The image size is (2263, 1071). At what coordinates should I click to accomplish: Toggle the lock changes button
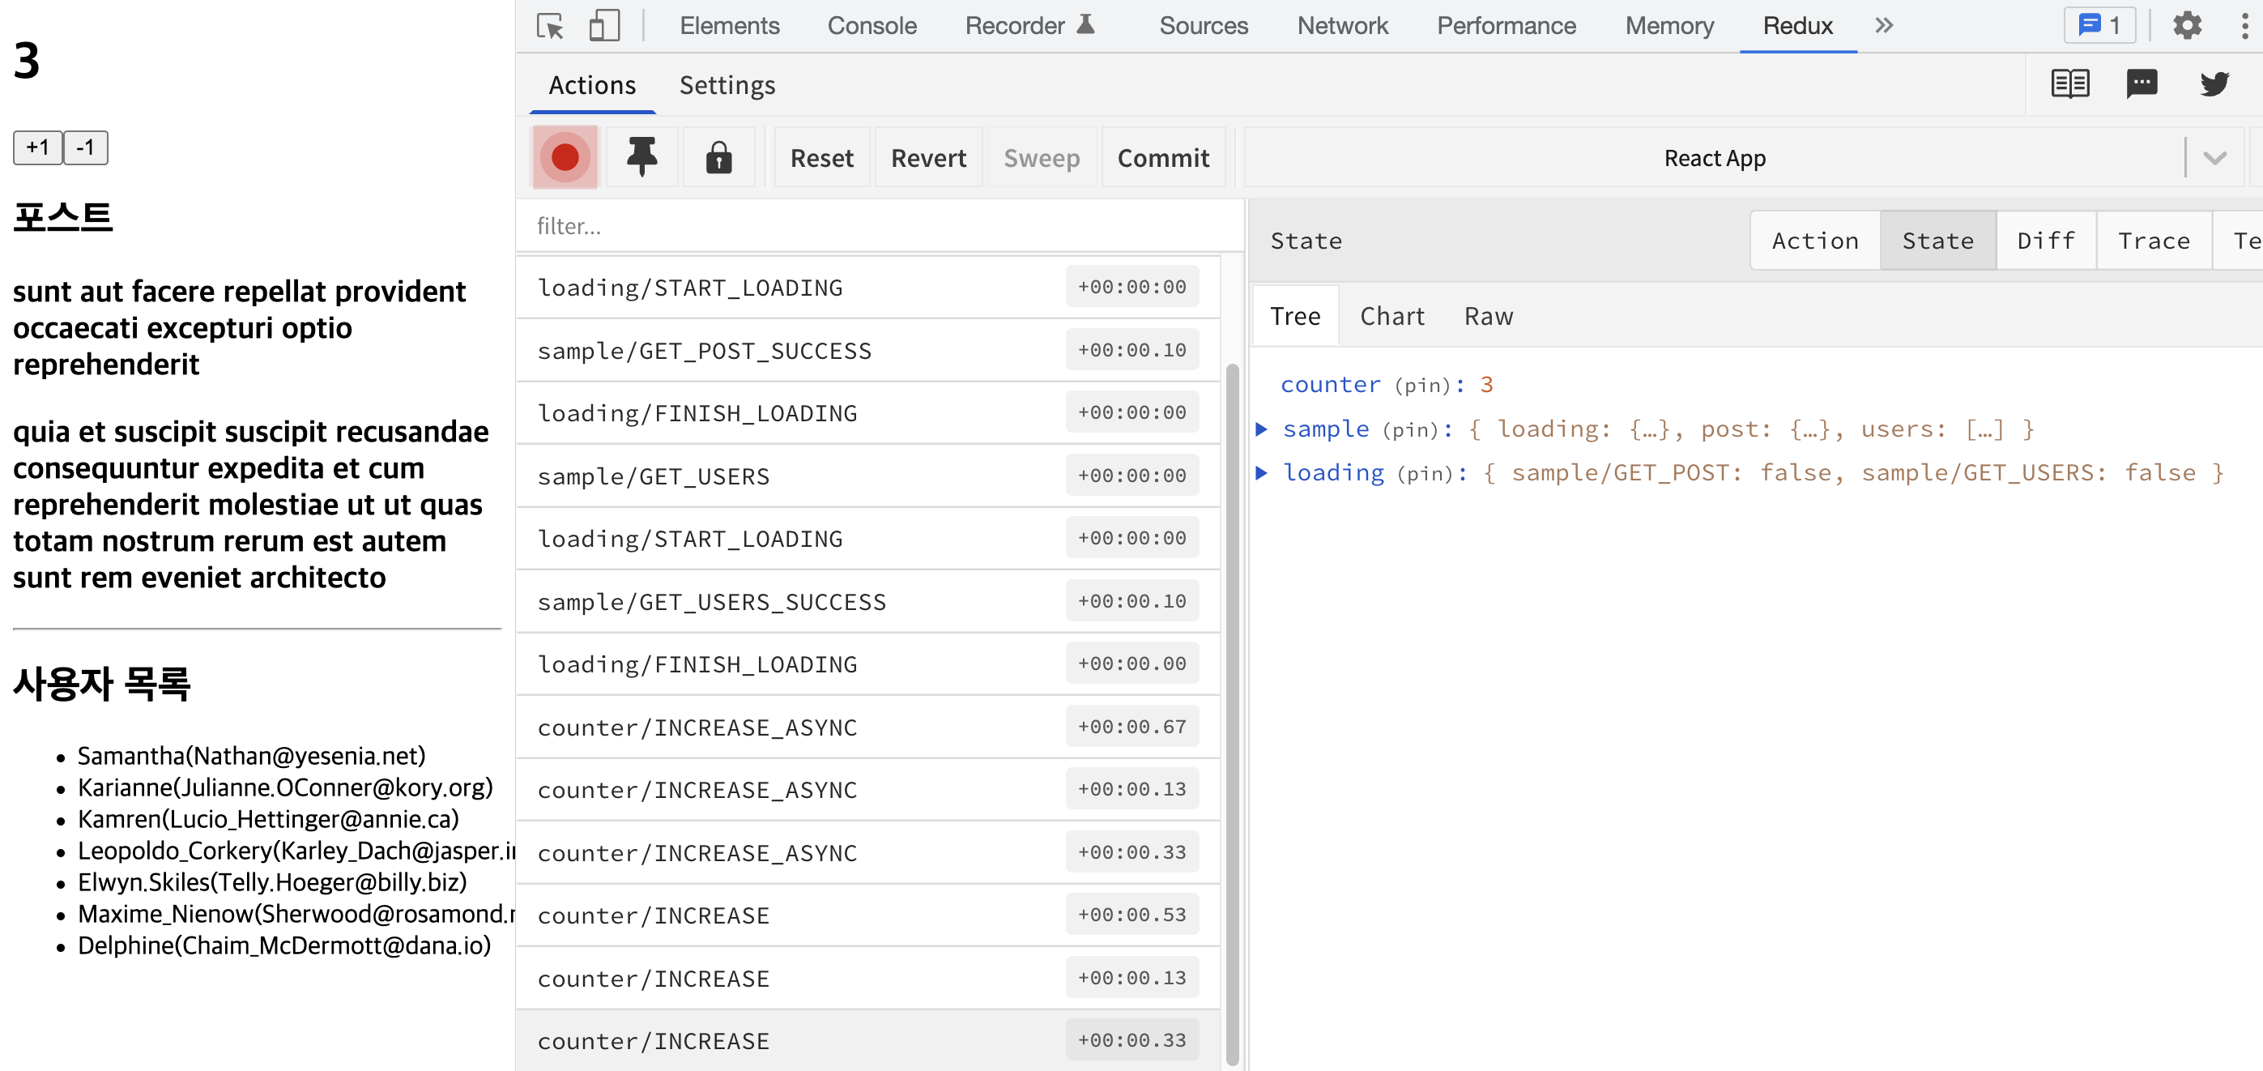point(718,157)
